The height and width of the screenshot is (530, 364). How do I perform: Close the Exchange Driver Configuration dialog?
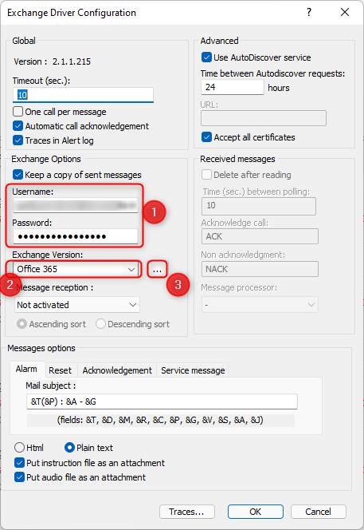coord(345,13)
